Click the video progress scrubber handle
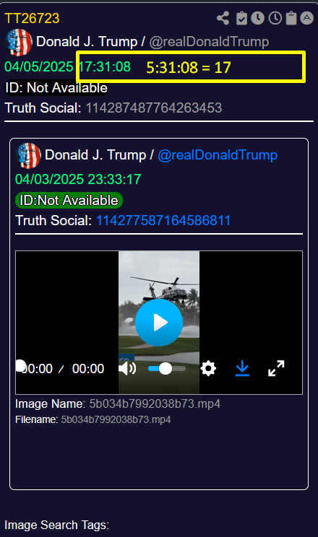The image size is (318, 537). (20, 365)
